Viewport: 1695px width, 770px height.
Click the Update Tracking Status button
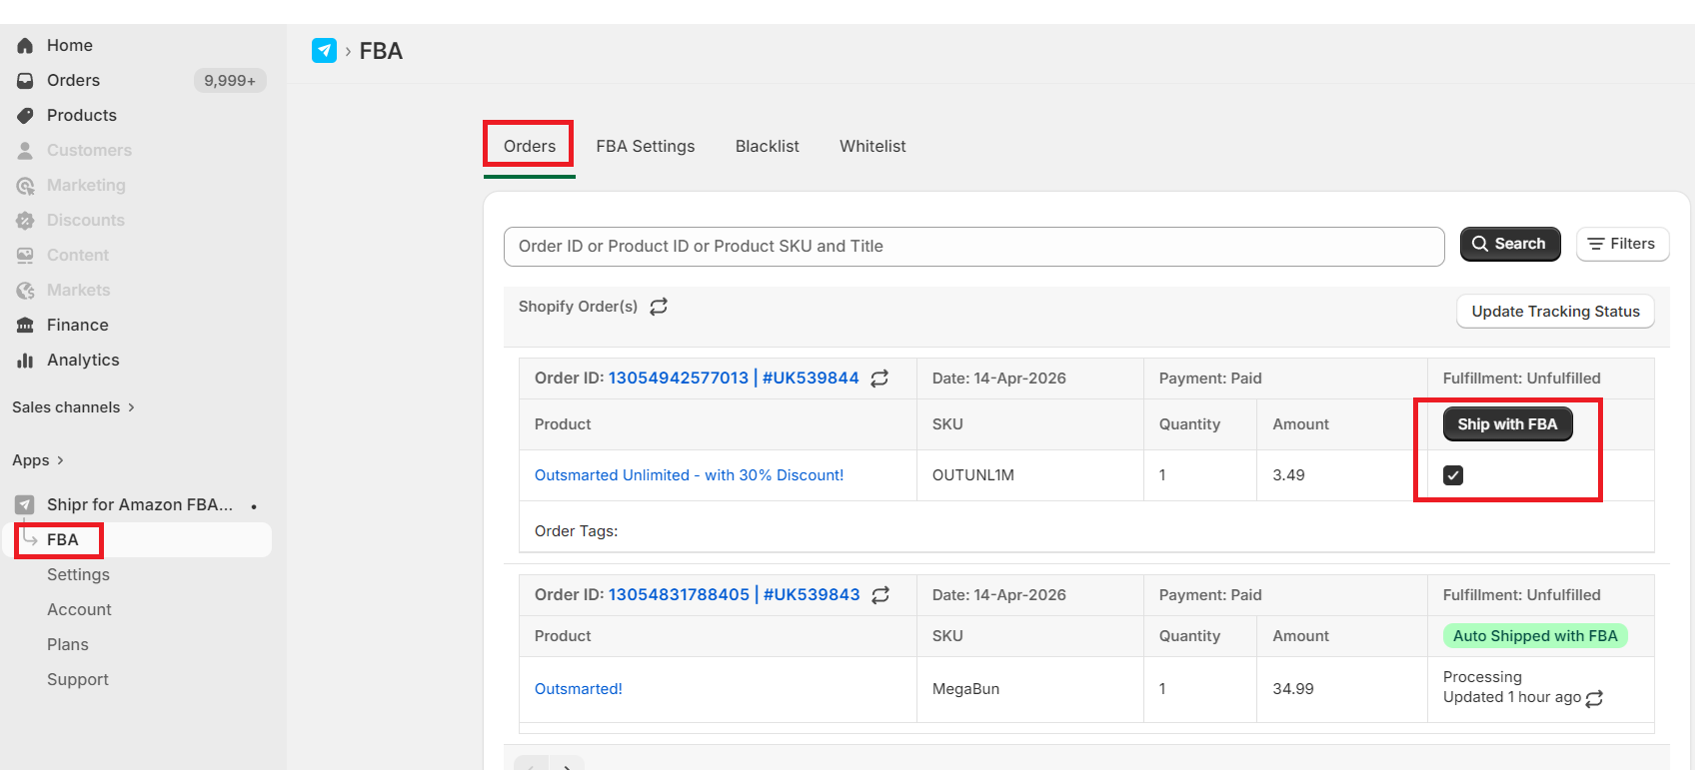tap(1555, 312)
